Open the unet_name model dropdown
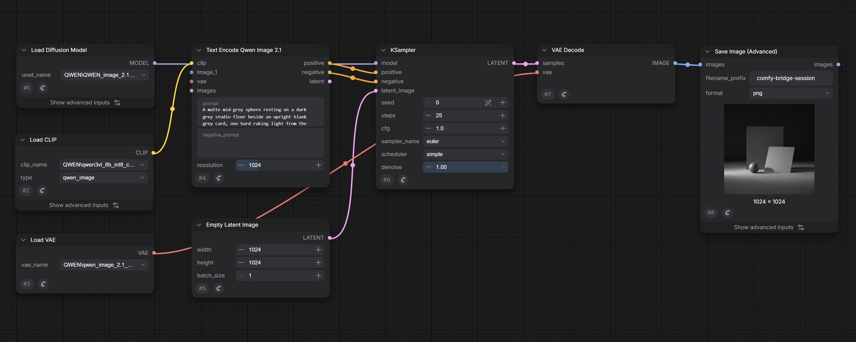 (x=105, y=75)
